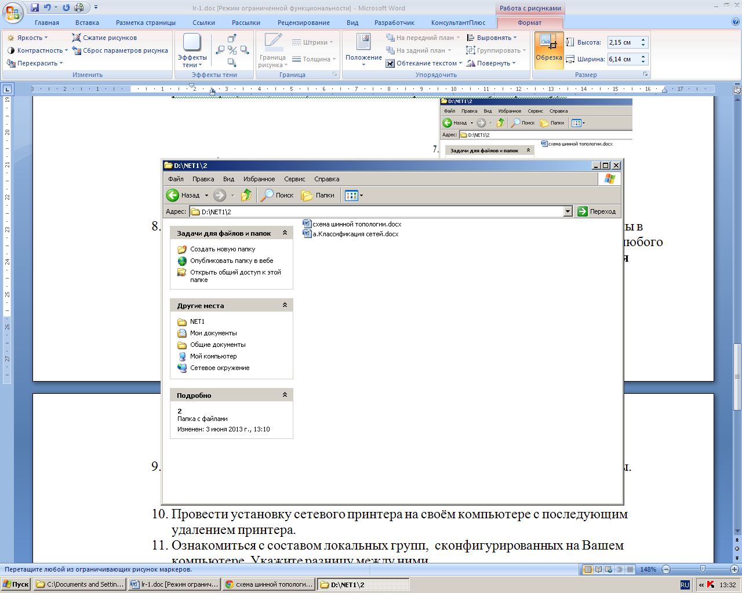
Task: Switch to Главная ribbon tab
Action: coord(47,23)
